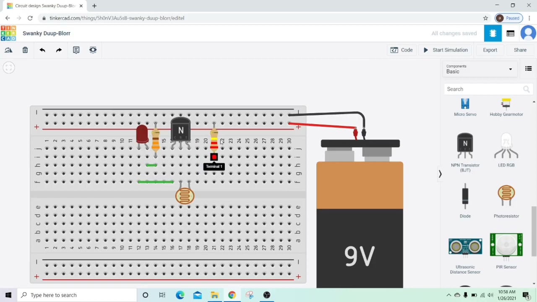Undo the last action
537x302 pixels.
tap(42, 50)
